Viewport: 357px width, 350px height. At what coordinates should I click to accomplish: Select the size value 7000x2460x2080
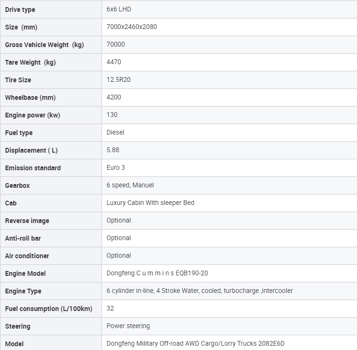(x=132, y=27)
